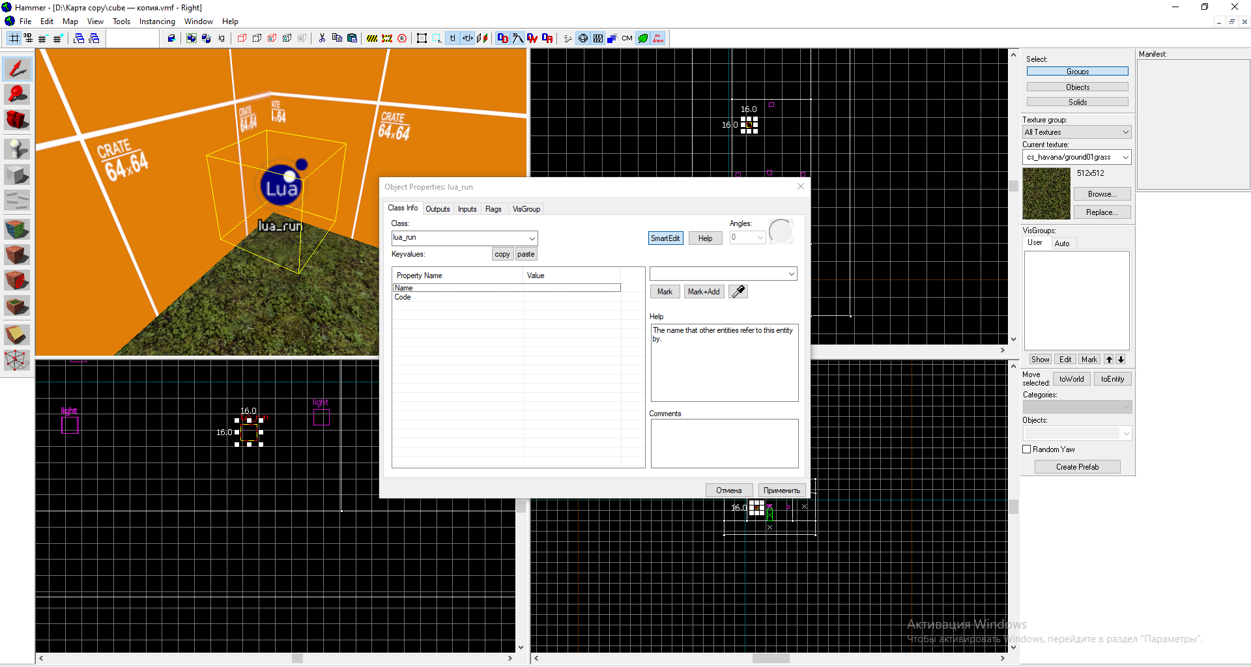Select the Vertex tool
The image size is (1251, 667).
(x=17, y=360)
